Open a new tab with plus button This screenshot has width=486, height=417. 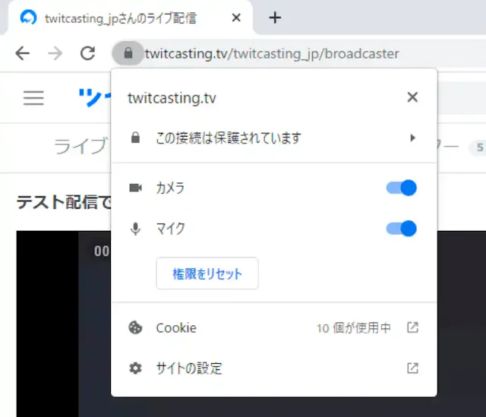[x=275, y=17]
